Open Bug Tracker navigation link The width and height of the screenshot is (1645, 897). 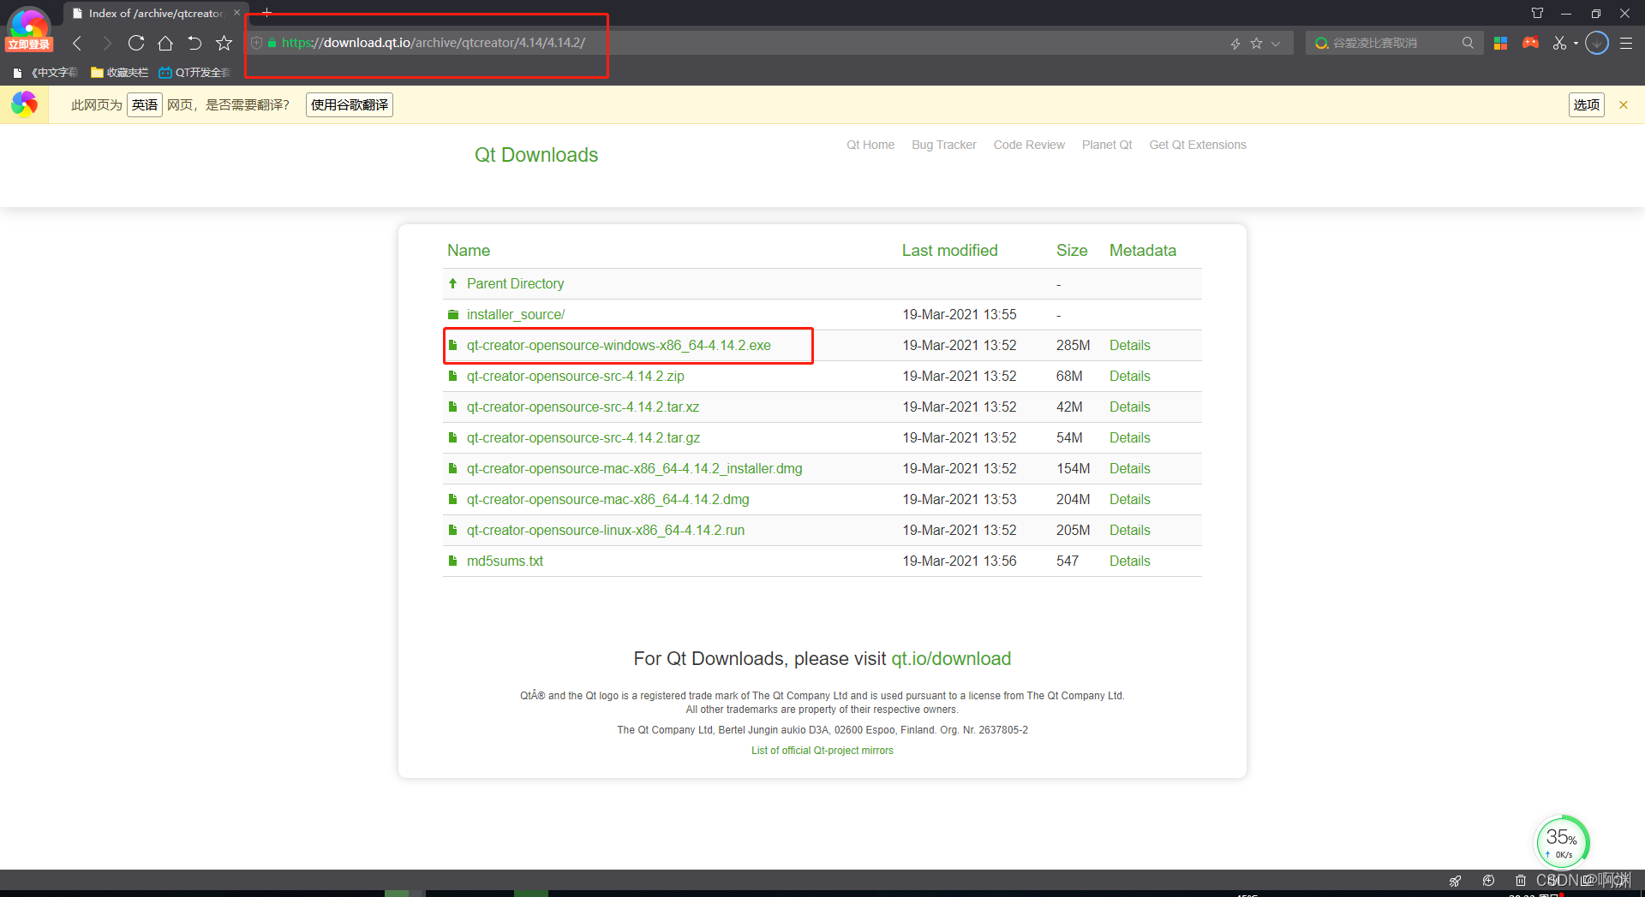(x=944, y=145)
